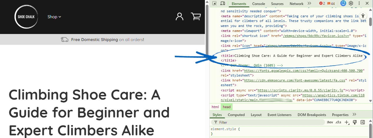Viewport: 373px width, 138px height.
Task: Open the shopping cart icon
Action: coord(196,16)
